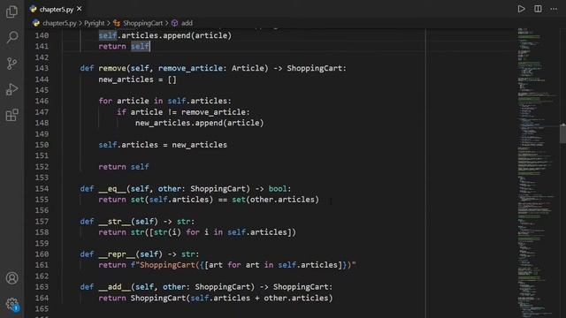
Task: Run the Python file with play button
Action: click(521, 9)
